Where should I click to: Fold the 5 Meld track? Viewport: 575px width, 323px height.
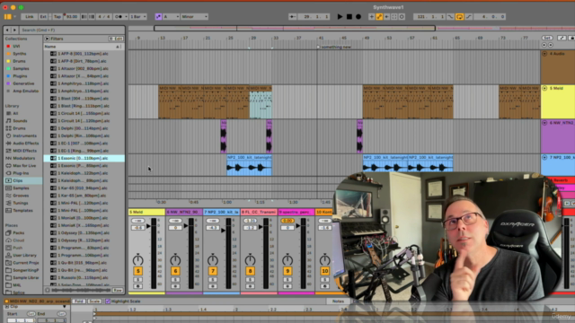coord(544,88)
